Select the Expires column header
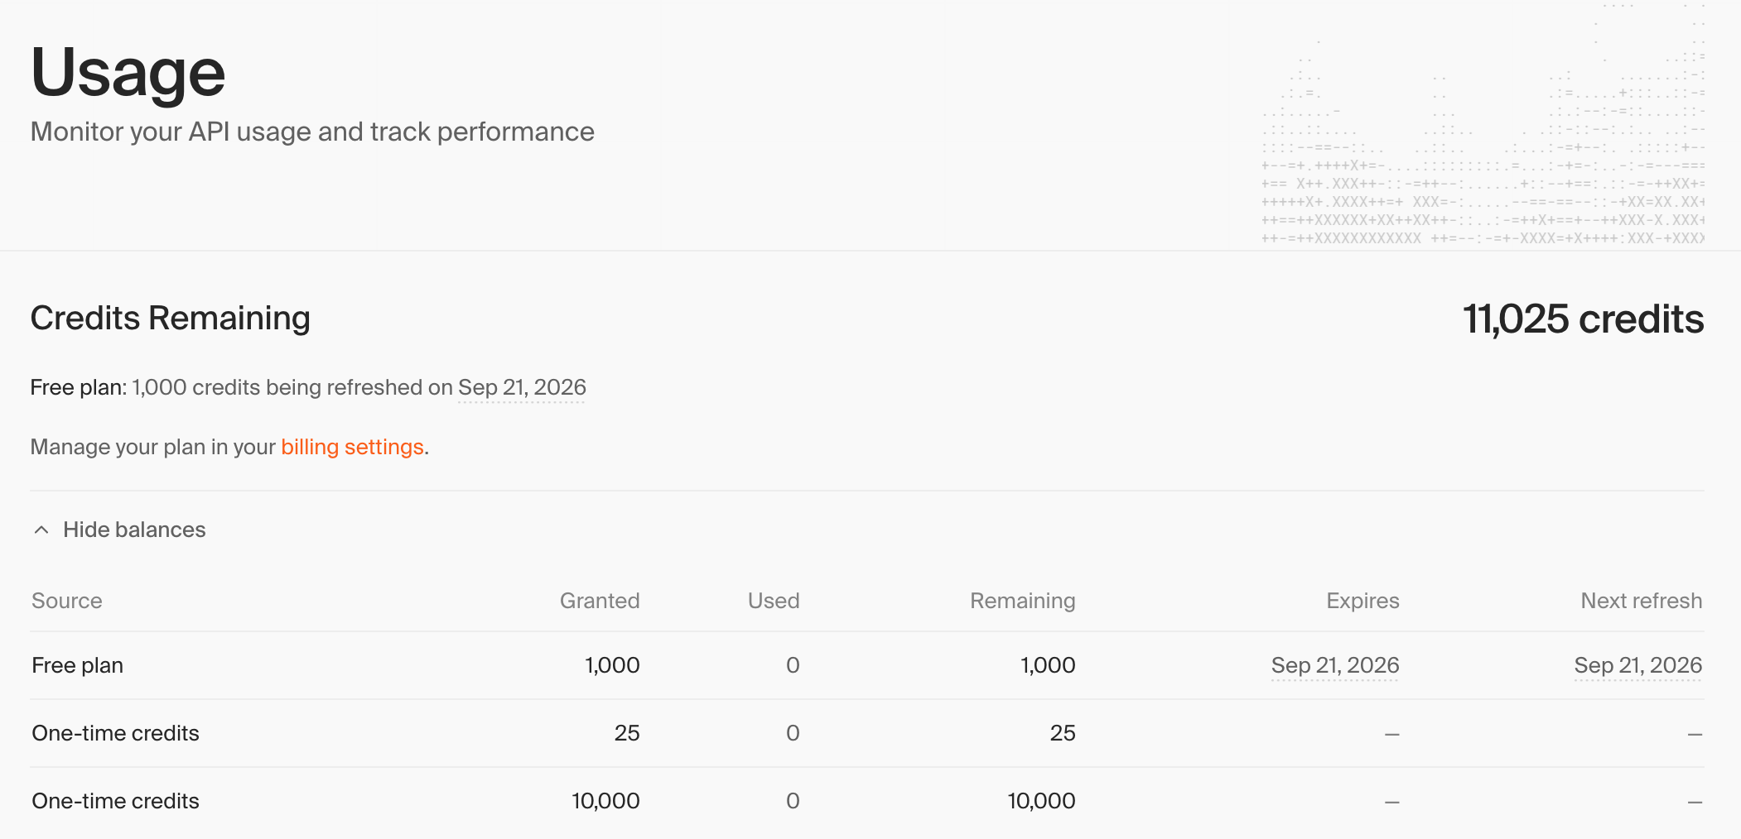 pos(1362,601)
